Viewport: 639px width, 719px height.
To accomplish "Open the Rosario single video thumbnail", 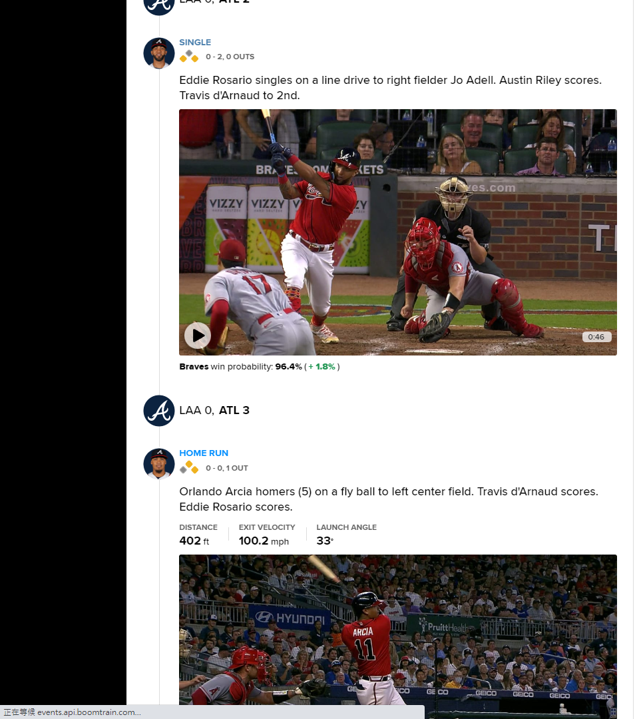I will pos(398,232).
